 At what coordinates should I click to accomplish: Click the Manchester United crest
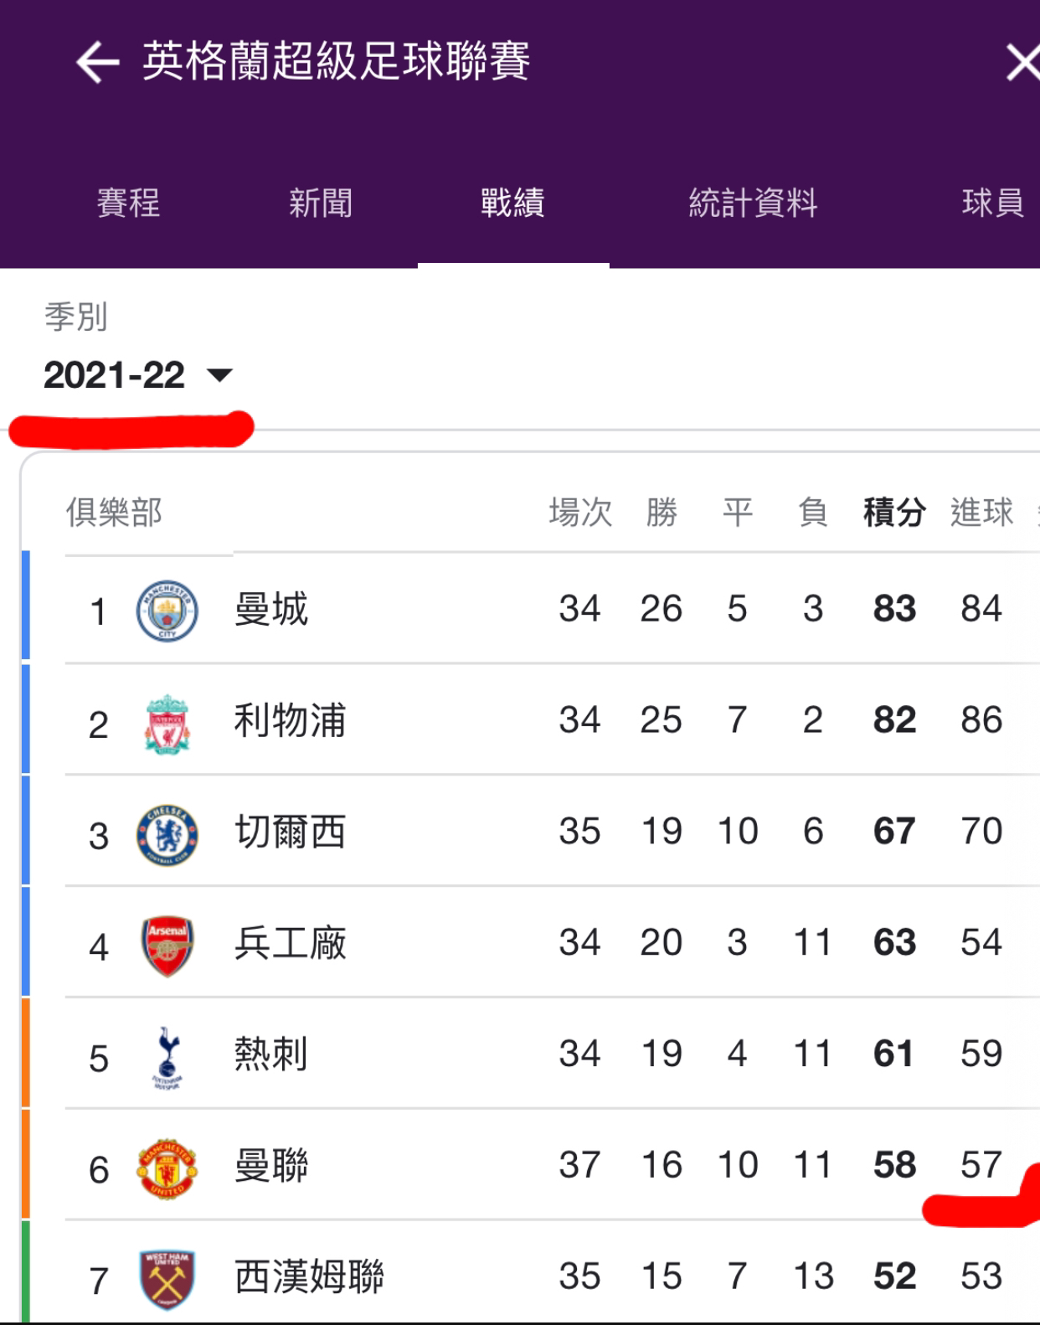pyautogui.click(x=167, y=1168)
